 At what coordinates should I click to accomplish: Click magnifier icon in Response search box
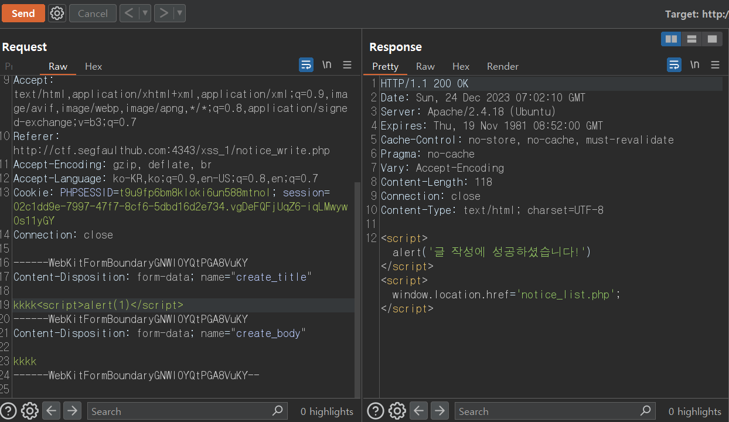tap(645, 410)
